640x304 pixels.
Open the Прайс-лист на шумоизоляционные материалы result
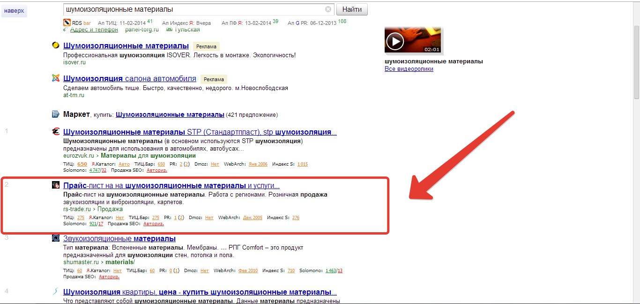[x=171, y=185]
